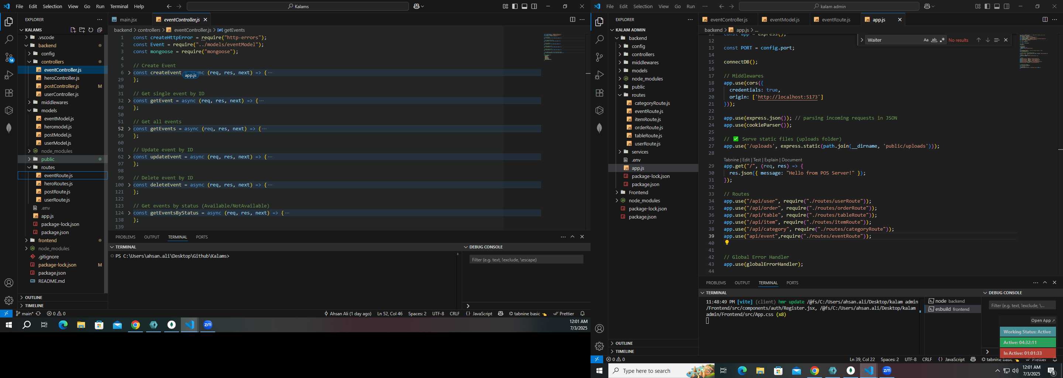The image size is (1063, 378).
Task: Open notifications bell in Kalams status bar
Action: [582, 314]
